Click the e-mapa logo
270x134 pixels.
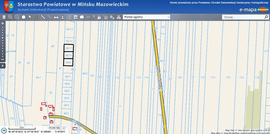[x=254, y=10]
